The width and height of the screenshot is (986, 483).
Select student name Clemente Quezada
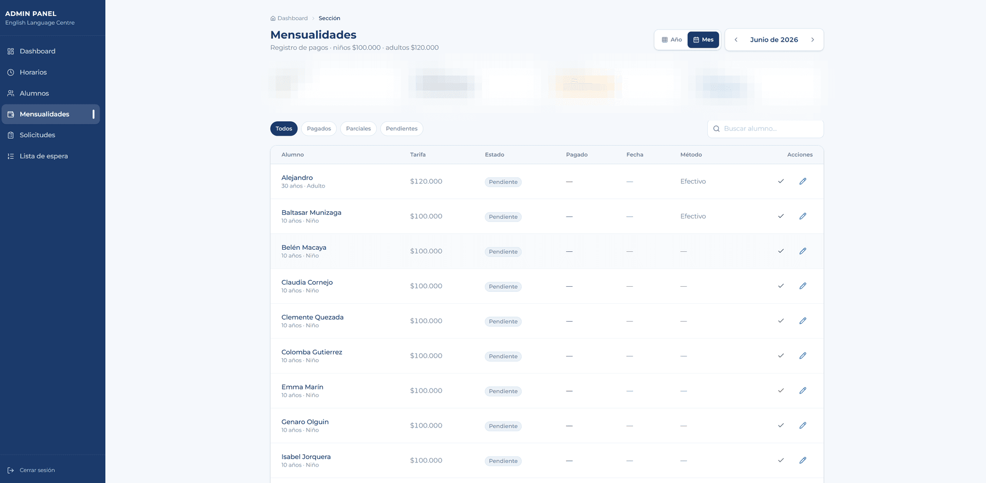pos(313,318)
